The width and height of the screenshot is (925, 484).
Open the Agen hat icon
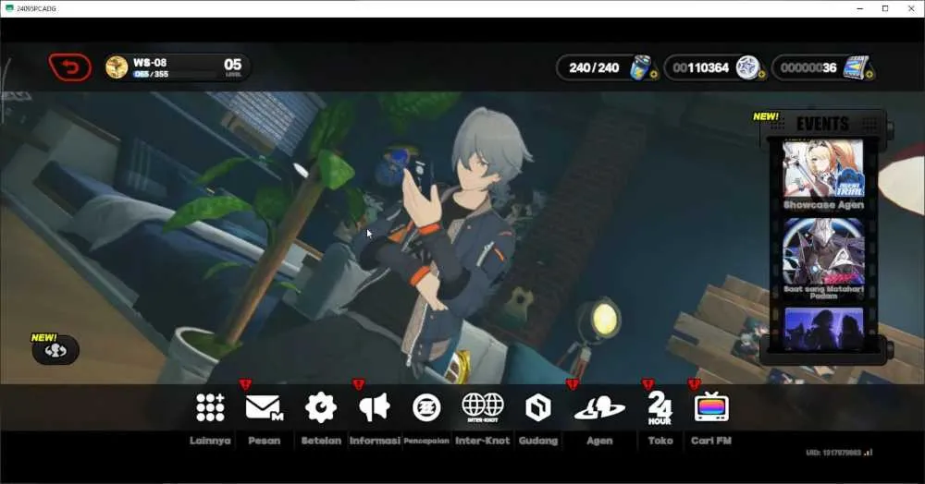pyautogui.click(x=599, y=407)
